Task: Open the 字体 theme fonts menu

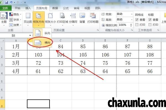Action: tap(15, 20)
